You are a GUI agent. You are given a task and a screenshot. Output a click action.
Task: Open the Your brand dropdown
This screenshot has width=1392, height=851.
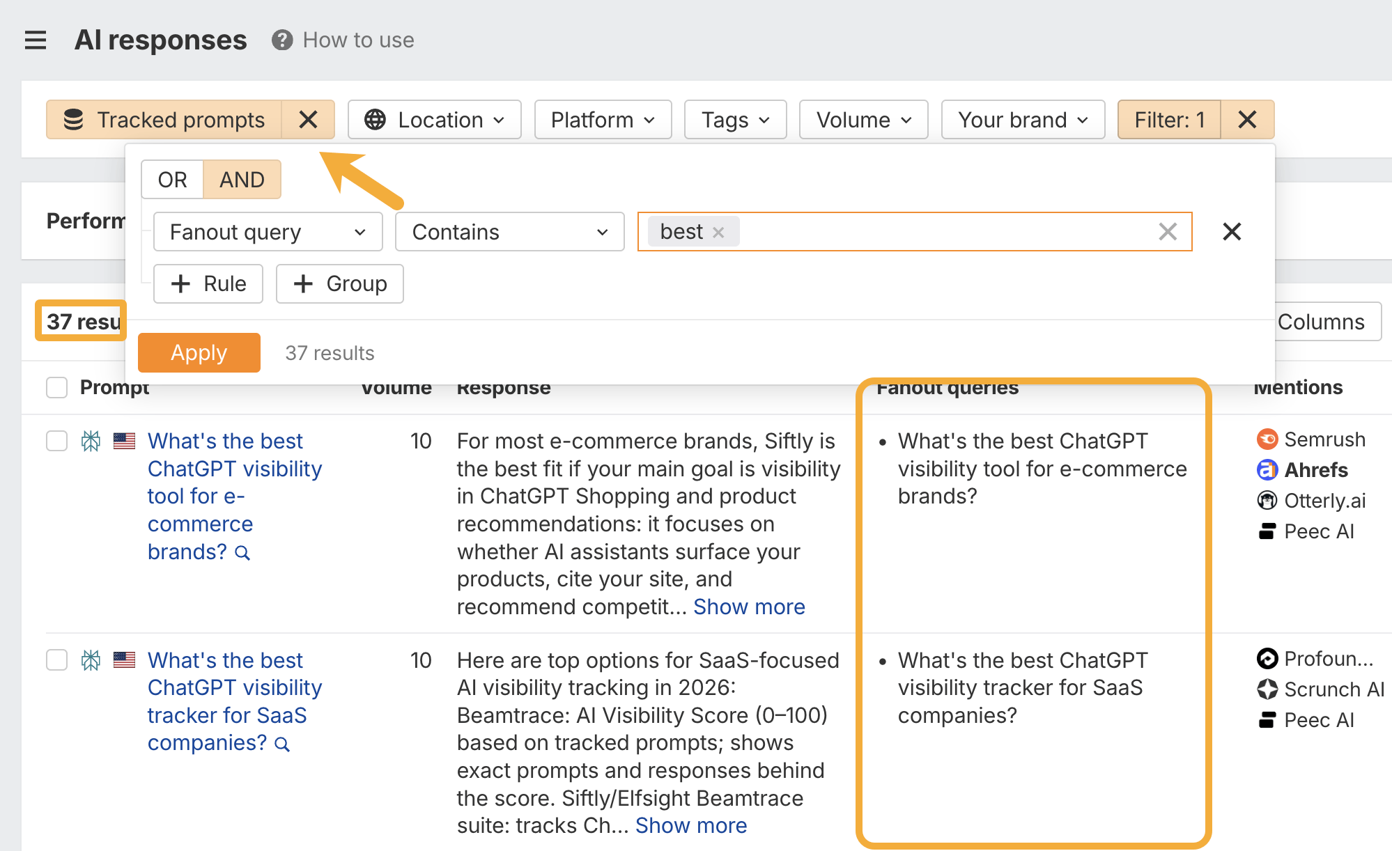click(x=1023, y=120)
